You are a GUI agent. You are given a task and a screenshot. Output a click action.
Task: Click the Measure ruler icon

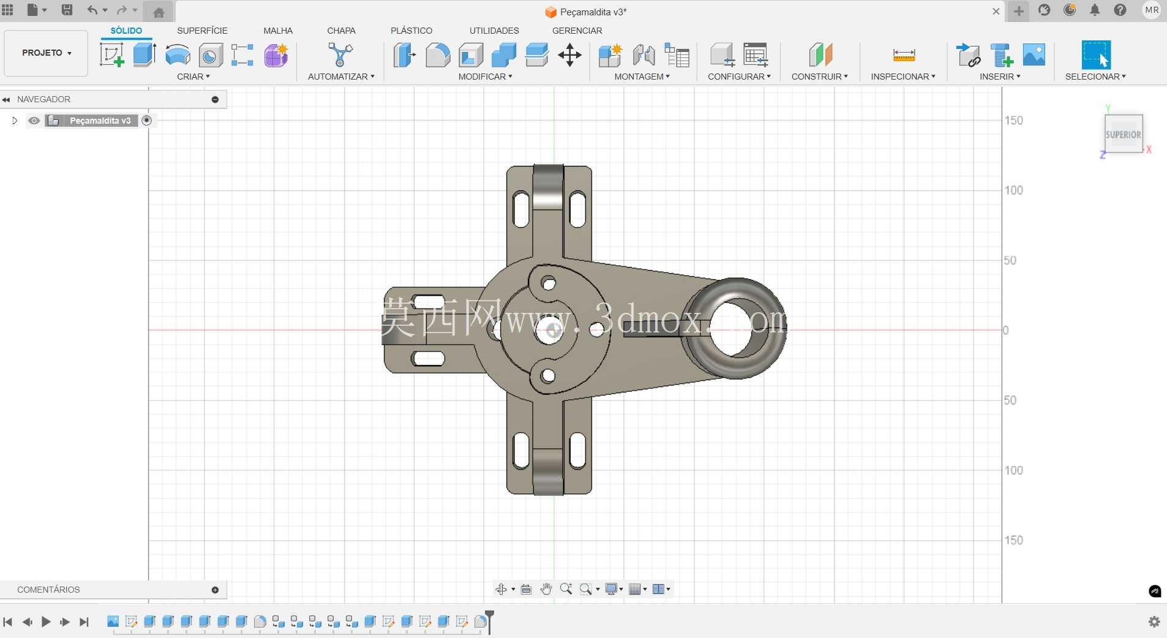click(x=904, y=55)
